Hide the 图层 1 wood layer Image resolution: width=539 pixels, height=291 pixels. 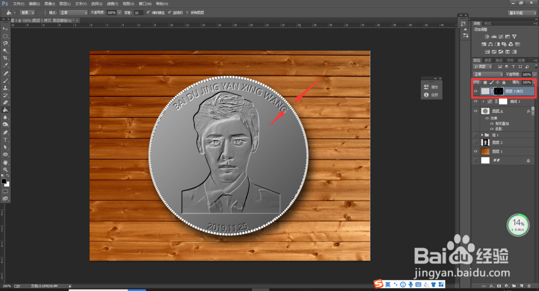coord(476,151)
